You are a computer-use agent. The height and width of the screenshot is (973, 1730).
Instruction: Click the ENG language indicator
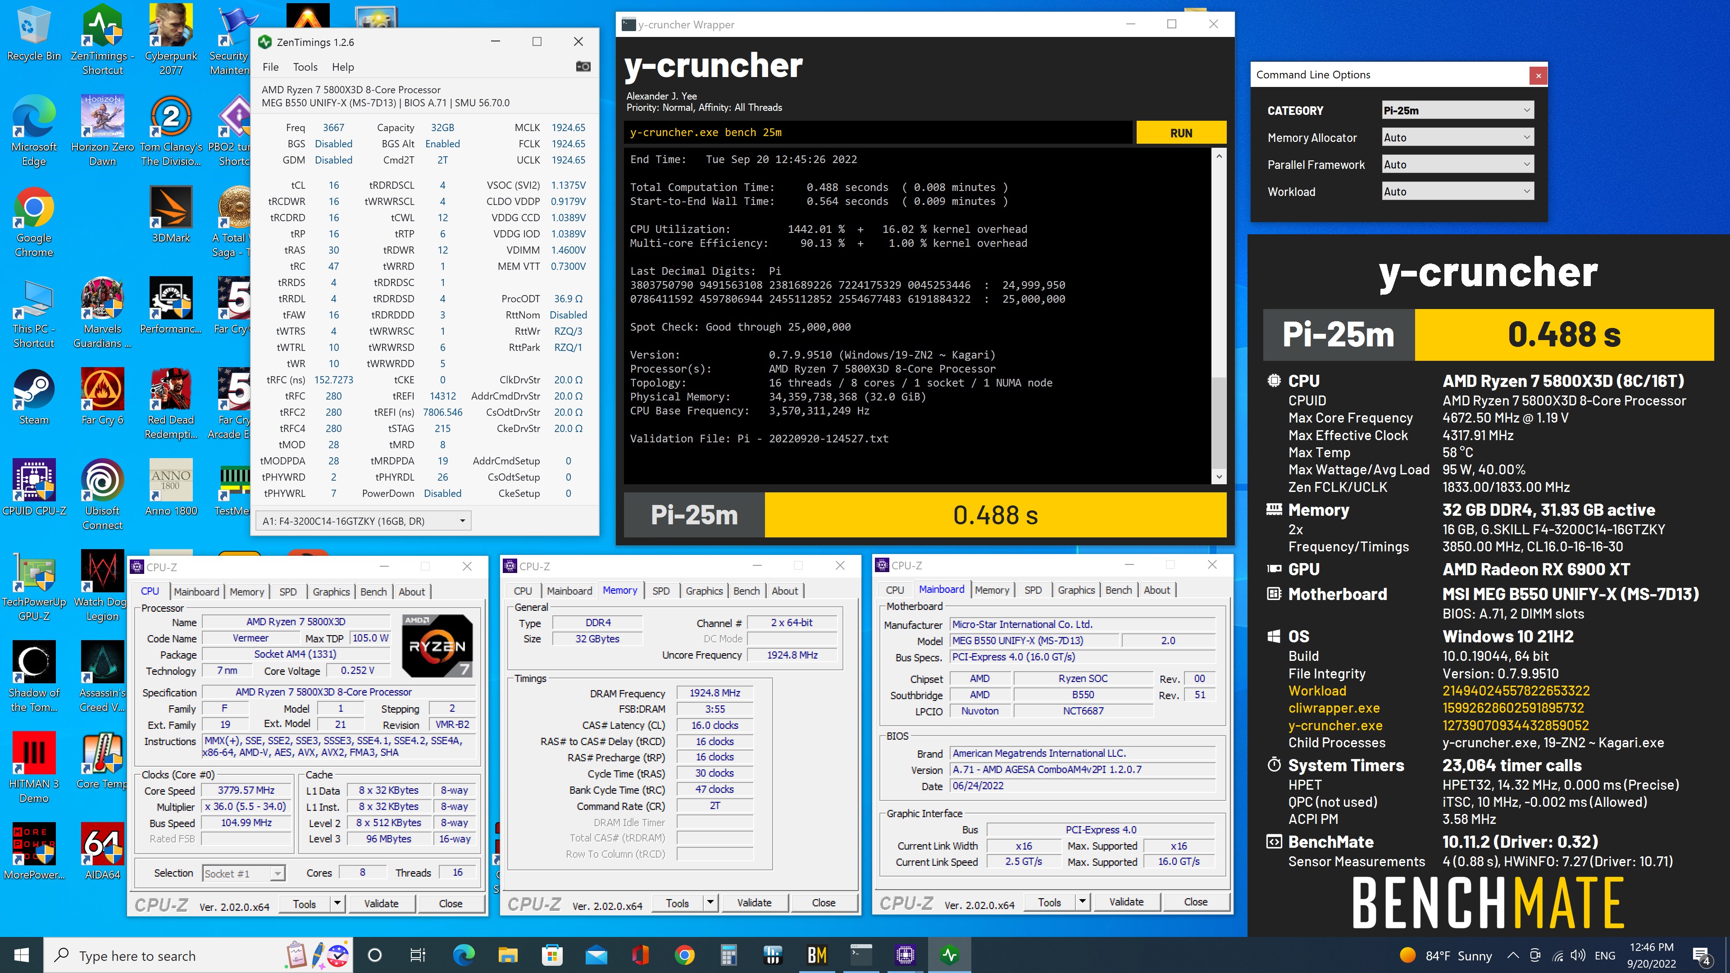click(x=1604, y=955)
